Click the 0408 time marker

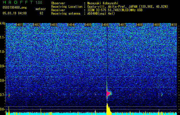pos(139,25)
